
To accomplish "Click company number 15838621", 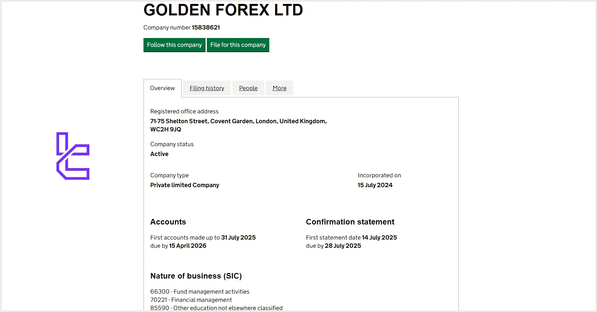I will point(206,28).
